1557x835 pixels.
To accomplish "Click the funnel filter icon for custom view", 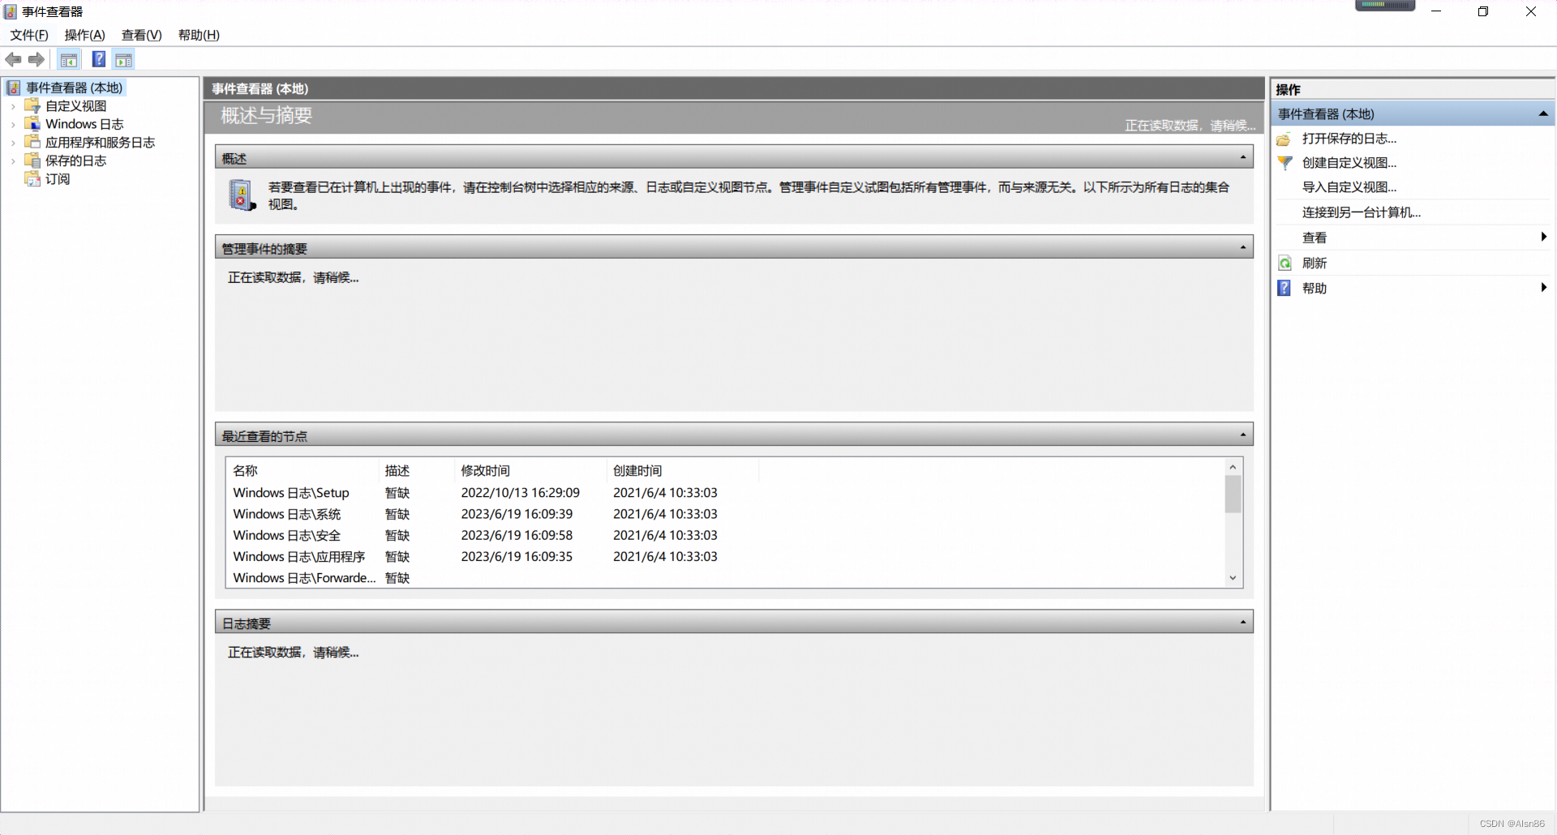I will tap(1285, 163).
